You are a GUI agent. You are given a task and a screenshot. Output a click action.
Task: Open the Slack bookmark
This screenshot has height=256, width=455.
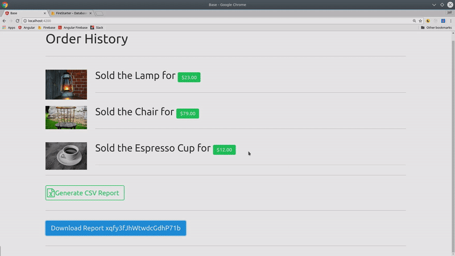(x=97, y=27)
